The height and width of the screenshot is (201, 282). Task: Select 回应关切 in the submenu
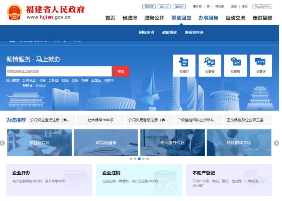pos(146,32)
